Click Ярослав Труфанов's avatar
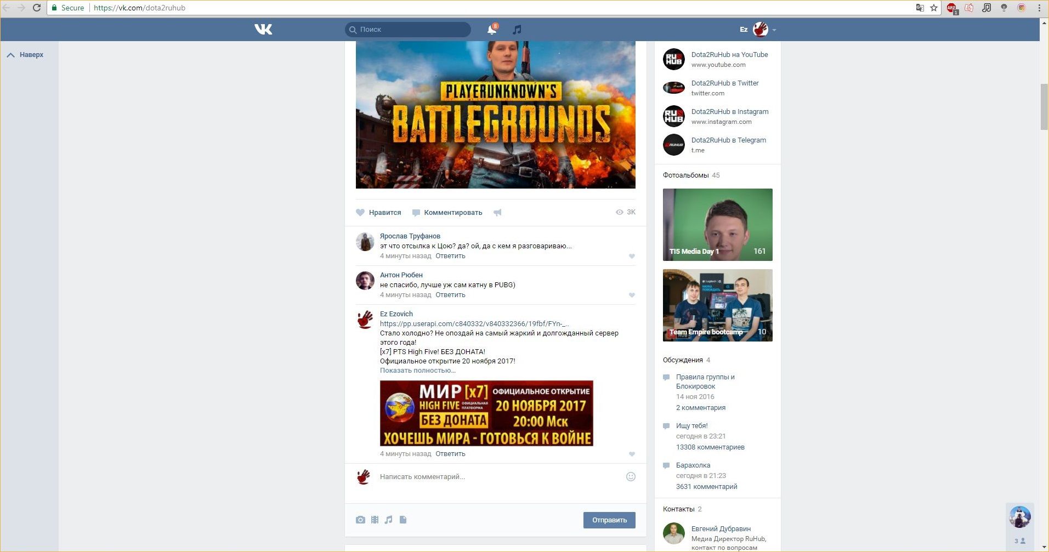Image resolution: width=1049 pixels, height=552 pixels. coord(365,242)
